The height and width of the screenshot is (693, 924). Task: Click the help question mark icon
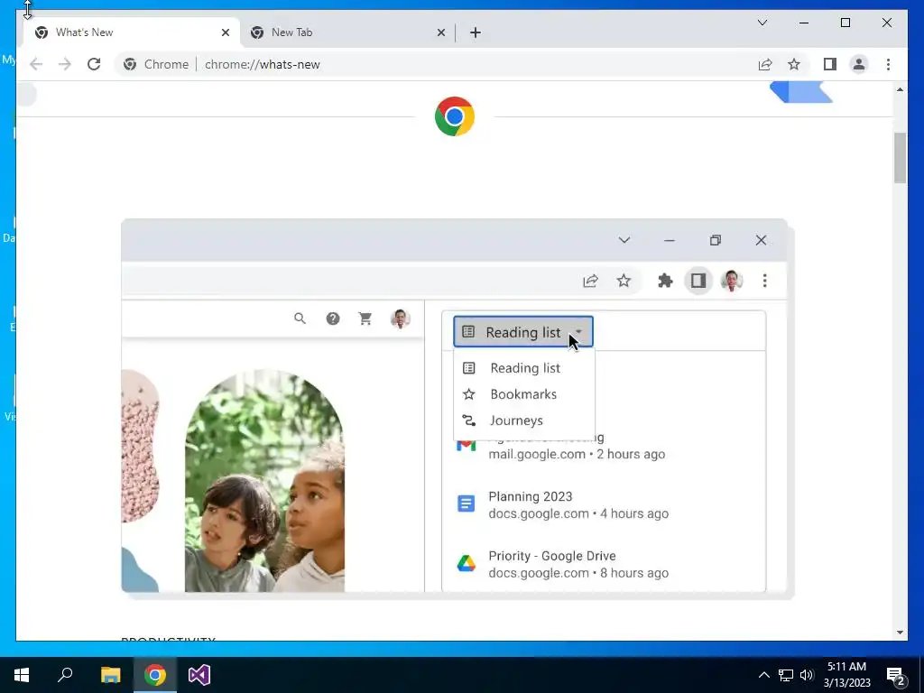(333, 319)
